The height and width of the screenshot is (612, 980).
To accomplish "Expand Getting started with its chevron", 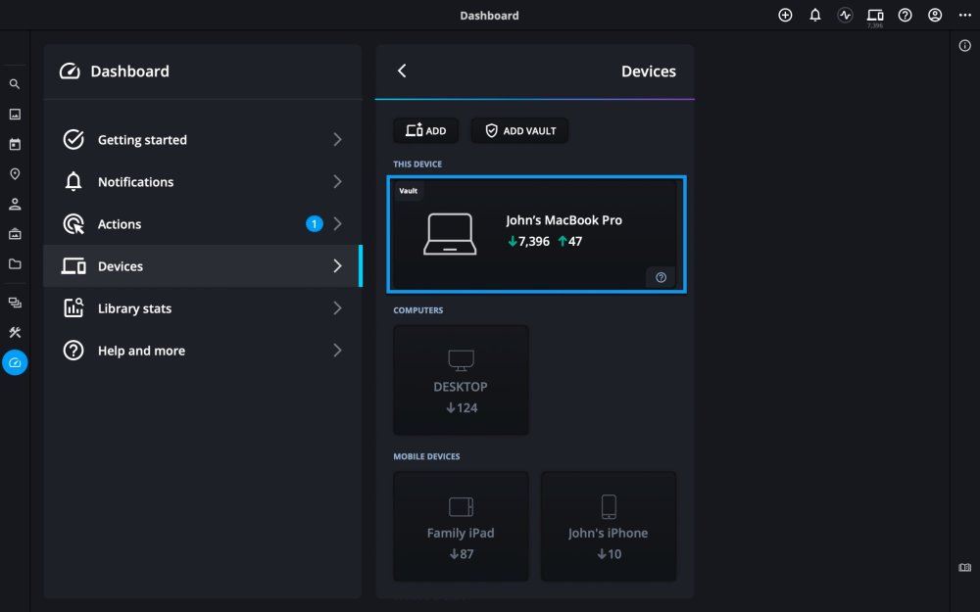I will [337, 140].
